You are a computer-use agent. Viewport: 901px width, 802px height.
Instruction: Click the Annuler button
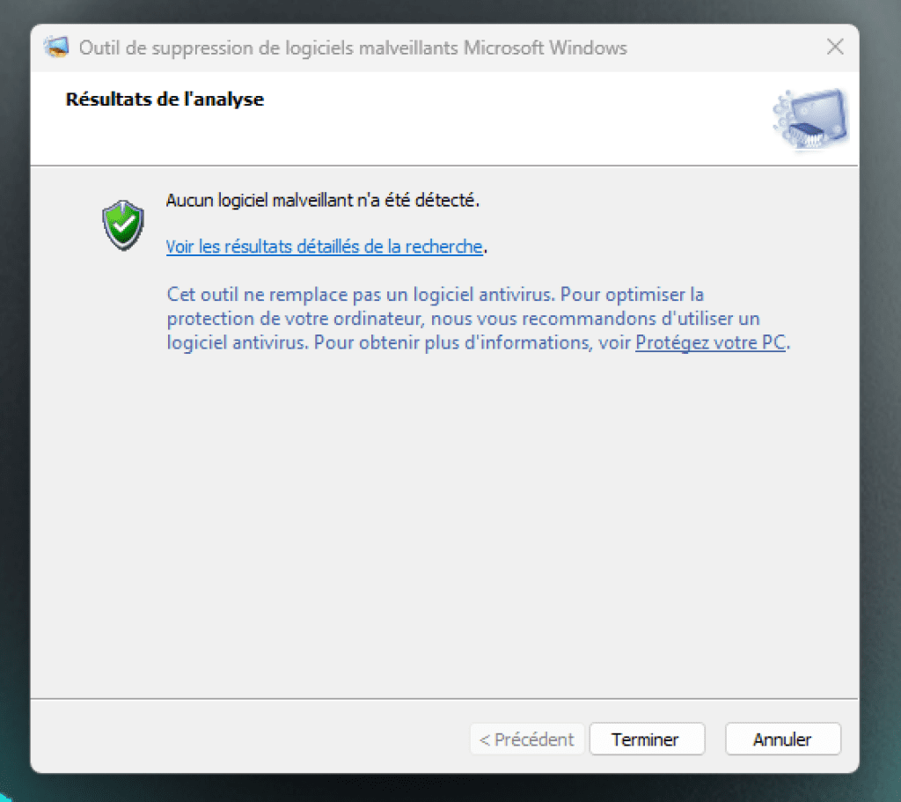[x=782, y=739]
